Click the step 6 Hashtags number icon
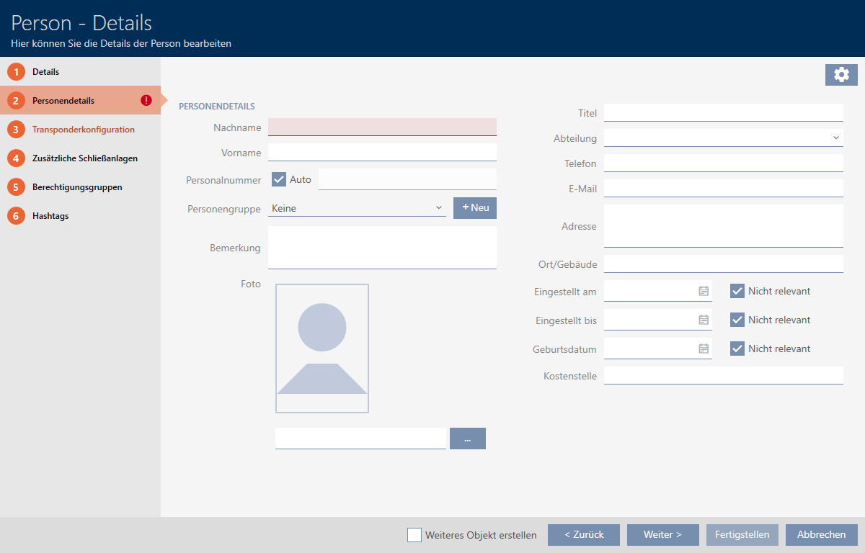The width and height of the screenshot is (865, 553). click(16, 216)
